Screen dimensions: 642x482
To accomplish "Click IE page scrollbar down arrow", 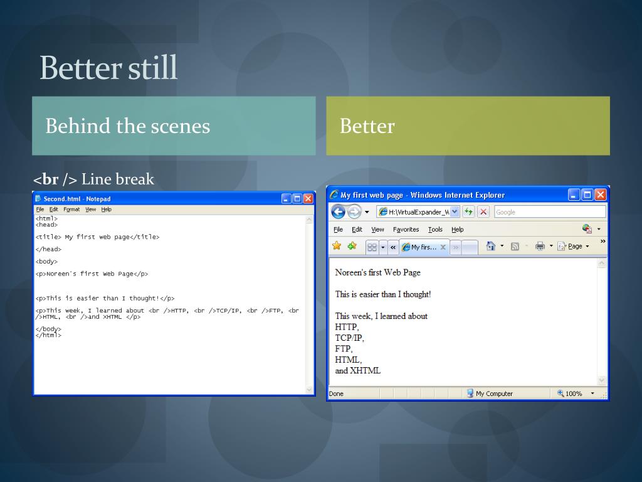I will click(x=601, y=380).
